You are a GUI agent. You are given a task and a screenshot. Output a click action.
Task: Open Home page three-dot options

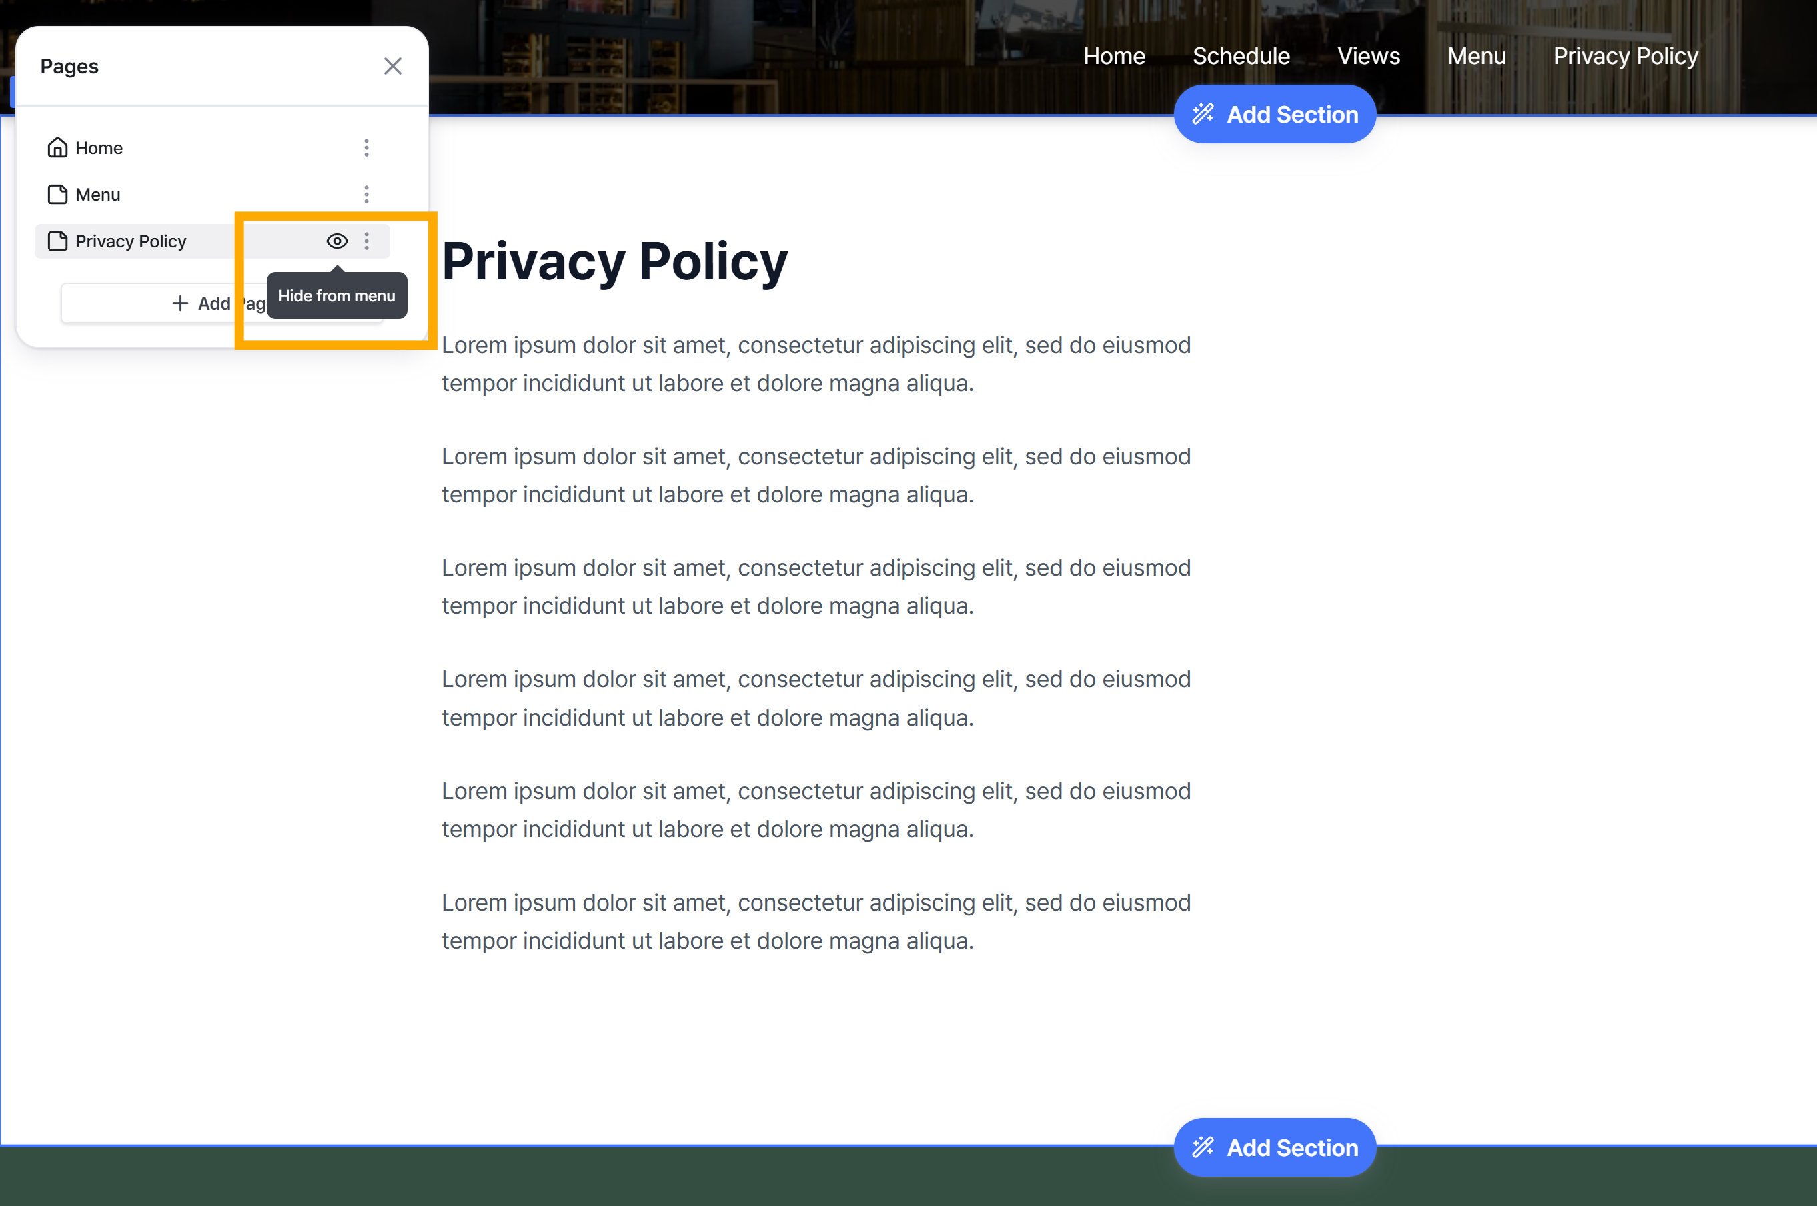coord(367,147)
